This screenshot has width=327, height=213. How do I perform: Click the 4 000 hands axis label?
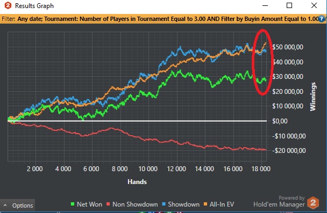pyautogui.click(x=63, y=168)
